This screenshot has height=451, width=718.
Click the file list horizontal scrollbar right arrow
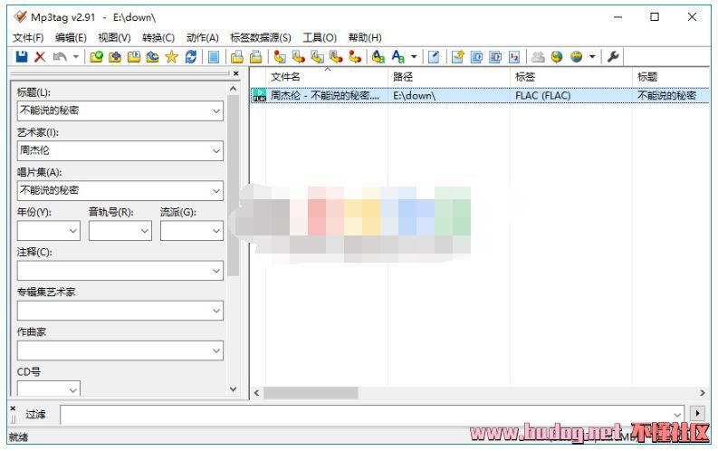[703, 393]
